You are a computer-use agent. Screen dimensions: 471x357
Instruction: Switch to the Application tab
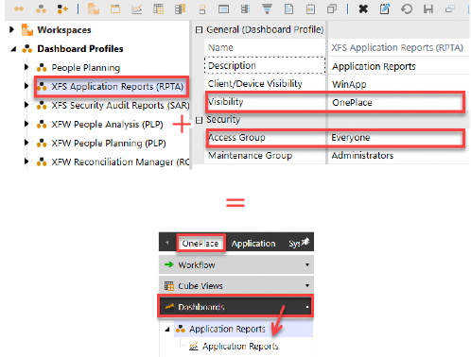tap(253, 244)
